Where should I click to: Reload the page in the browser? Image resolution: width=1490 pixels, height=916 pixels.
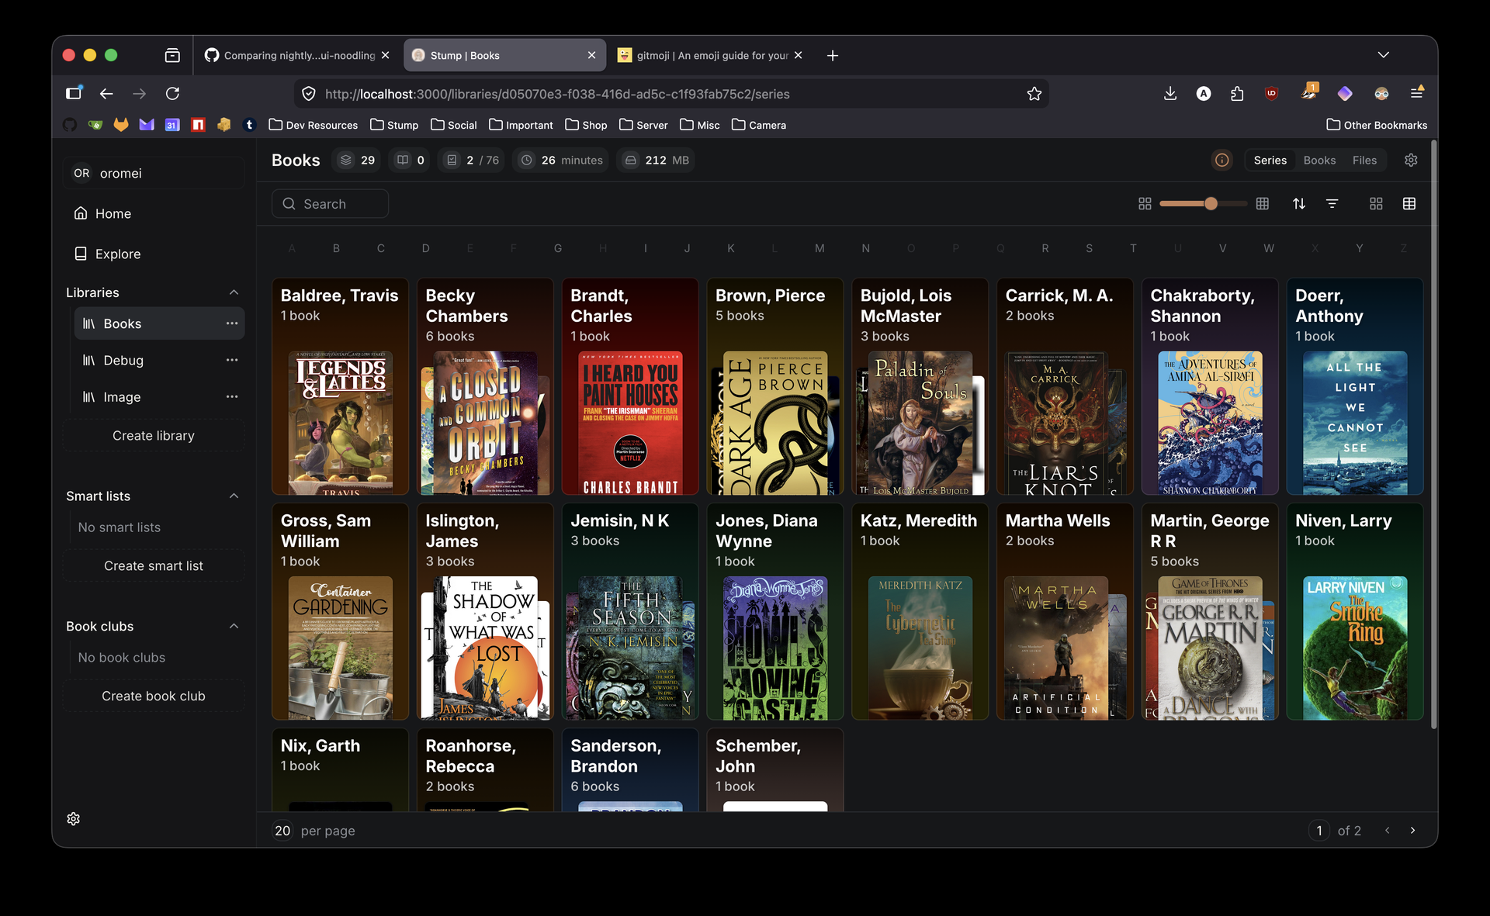tap(172, 94)
